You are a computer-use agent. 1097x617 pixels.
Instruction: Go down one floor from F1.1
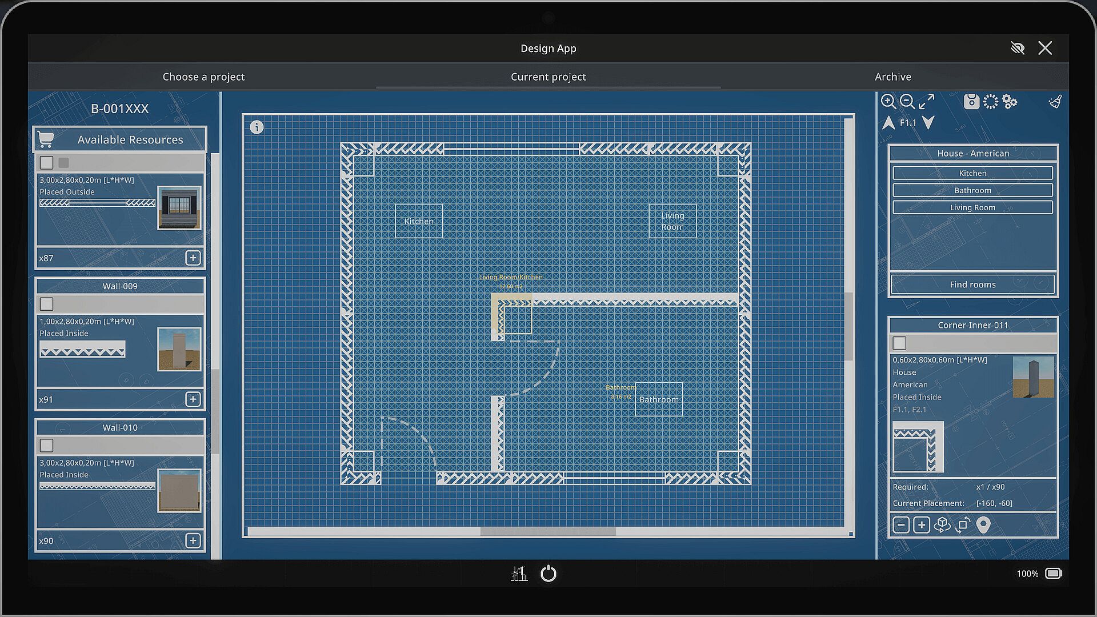point(928,122)
